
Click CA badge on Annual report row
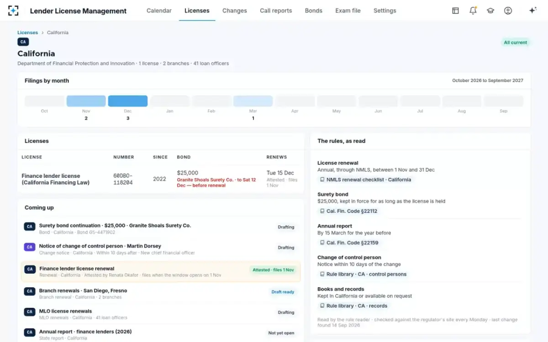30,332
